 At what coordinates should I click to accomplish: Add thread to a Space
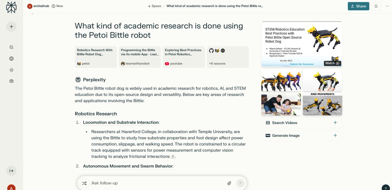coord(155,6)
